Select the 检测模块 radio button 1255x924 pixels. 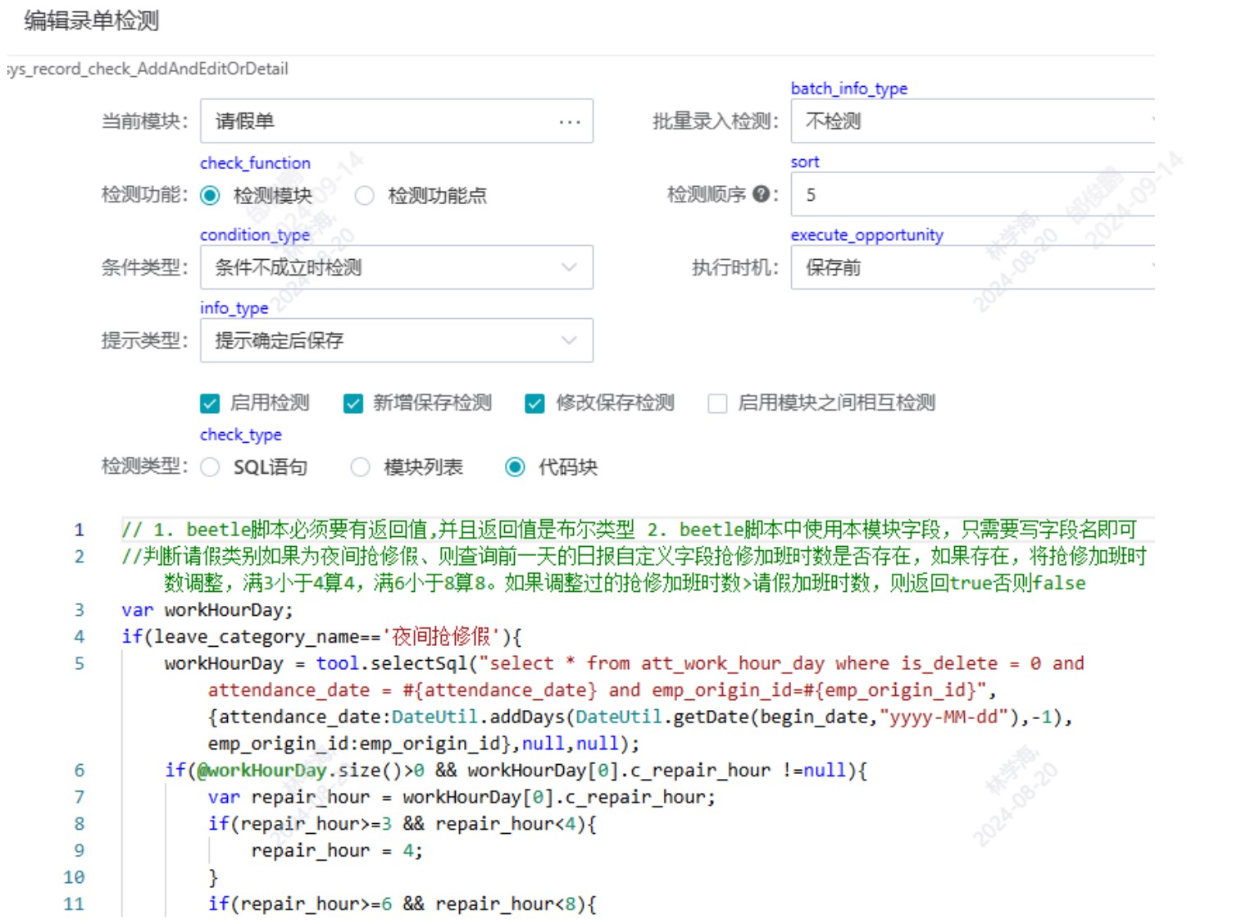click(x=211, y=195)
